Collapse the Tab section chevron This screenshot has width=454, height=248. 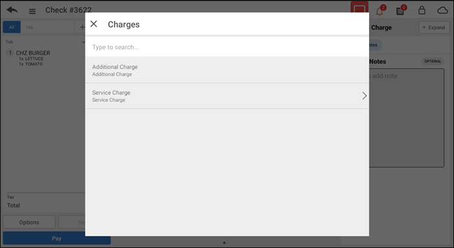coord(84,42)
